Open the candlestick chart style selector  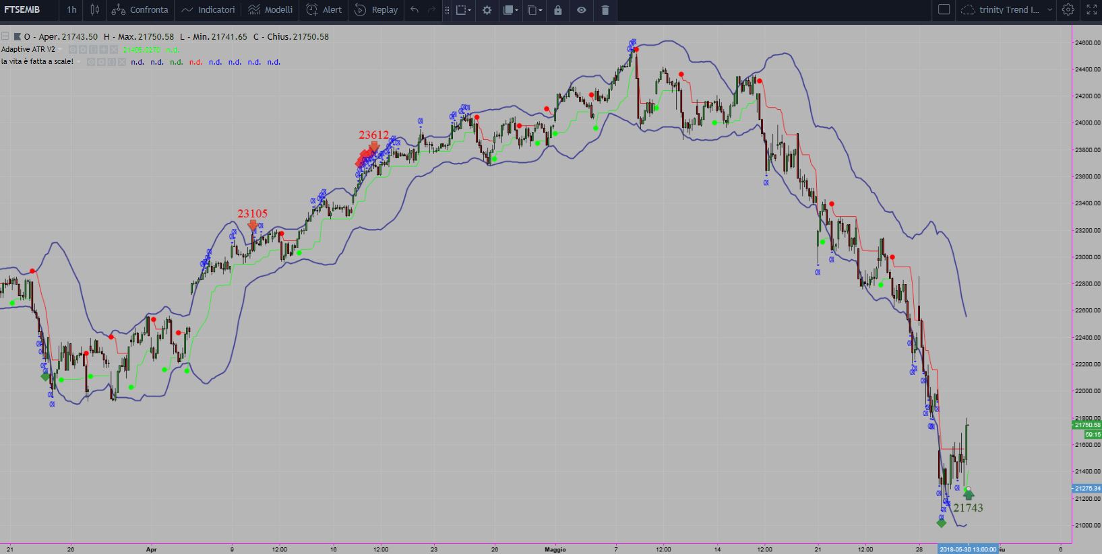click(95, 9)
